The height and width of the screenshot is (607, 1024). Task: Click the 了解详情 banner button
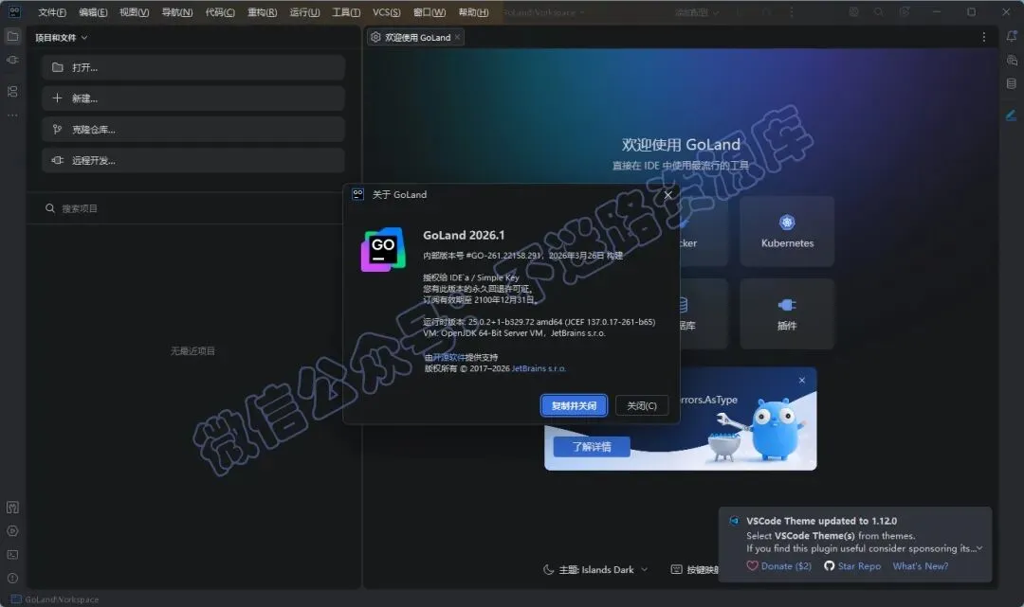click(x=592, y=447)
